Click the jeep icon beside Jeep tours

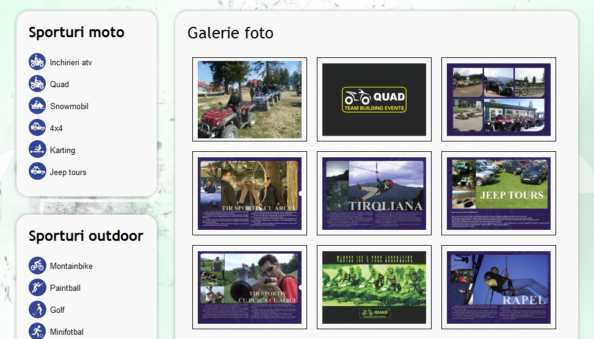(37, 171)
